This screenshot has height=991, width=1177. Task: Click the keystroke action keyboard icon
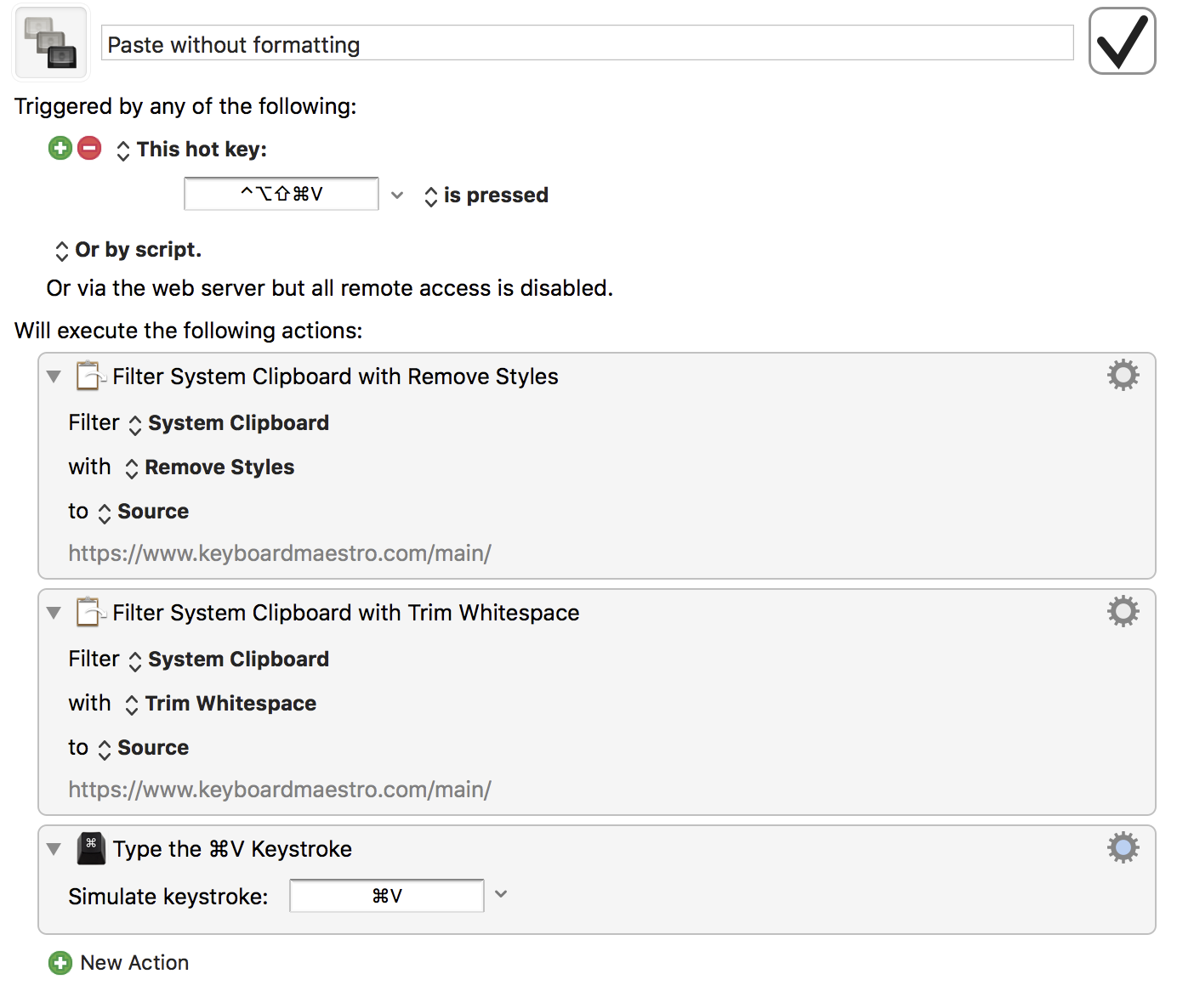91,848
